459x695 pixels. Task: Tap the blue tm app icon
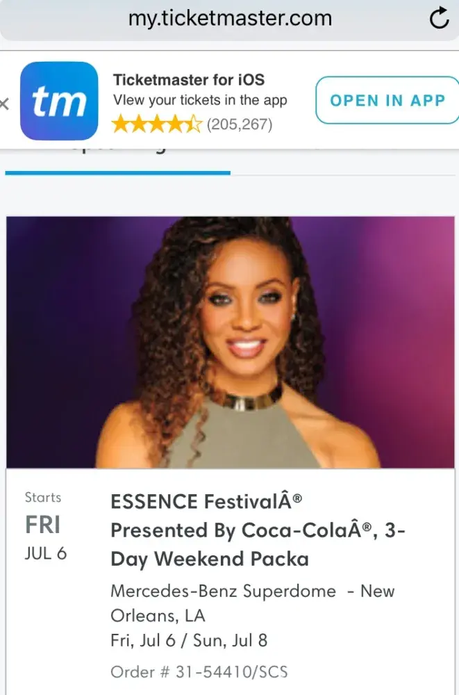pos(59,101)
